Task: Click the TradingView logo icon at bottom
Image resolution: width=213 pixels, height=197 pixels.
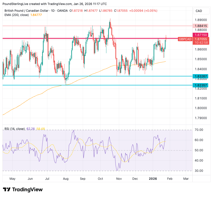Action: point(7,190)
